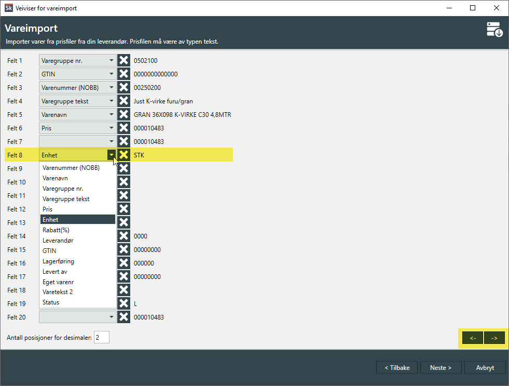Select Rabatt(%) from the dropdown list

56,230
